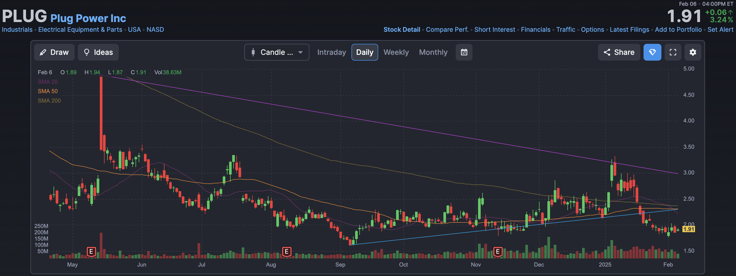Share the chart

619,52
